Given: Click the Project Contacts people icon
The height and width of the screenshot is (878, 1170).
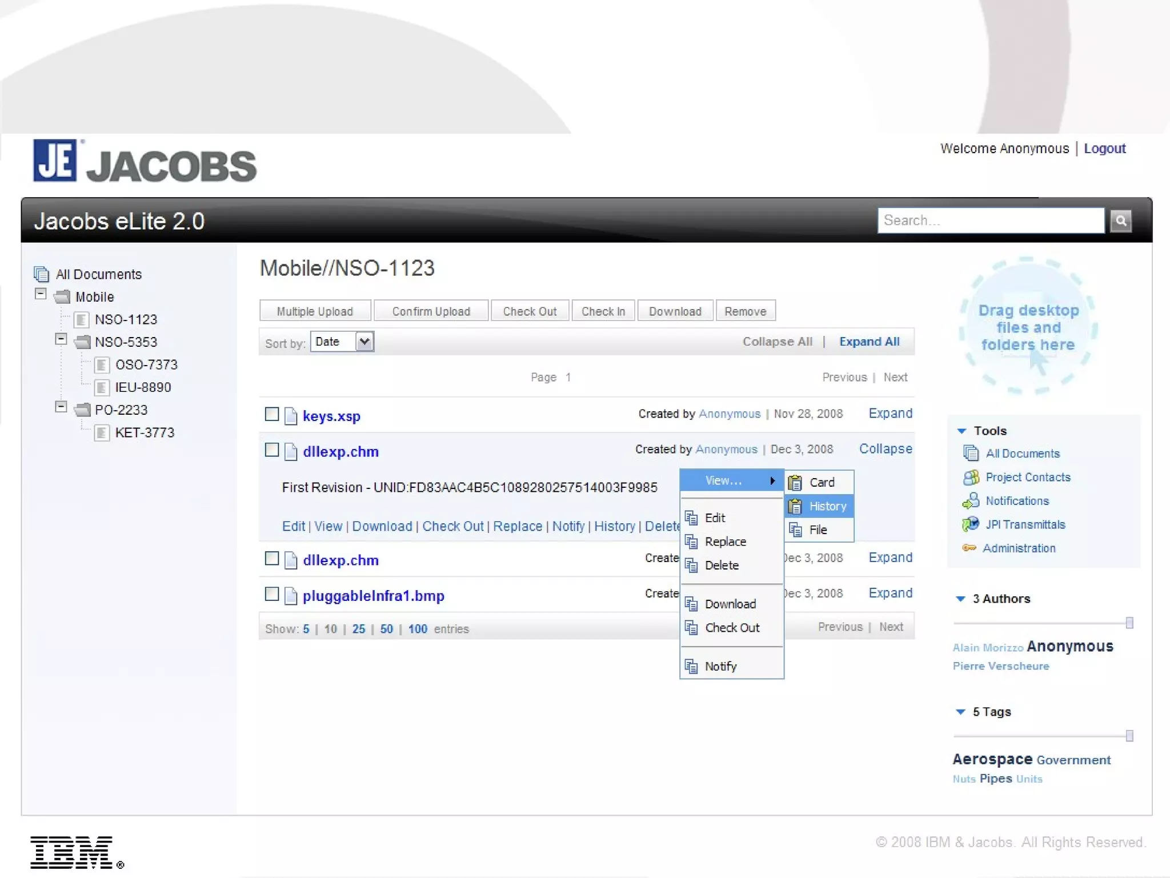Looking at the screenshot, I should point(971,477).
